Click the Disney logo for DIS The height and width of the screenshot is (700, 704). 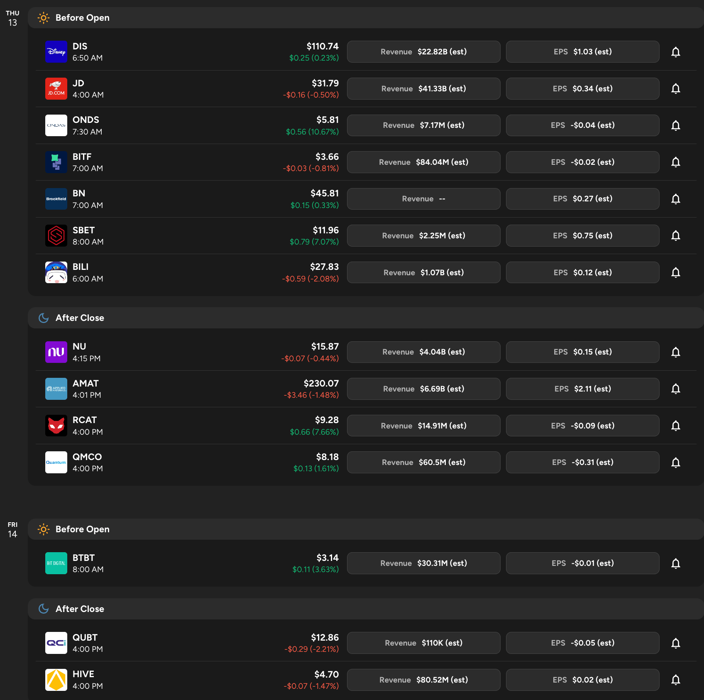point(56,52)
